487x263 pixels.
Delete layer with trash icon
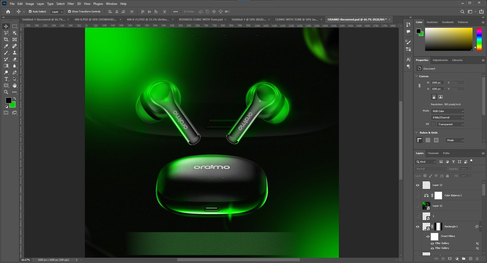477,258
